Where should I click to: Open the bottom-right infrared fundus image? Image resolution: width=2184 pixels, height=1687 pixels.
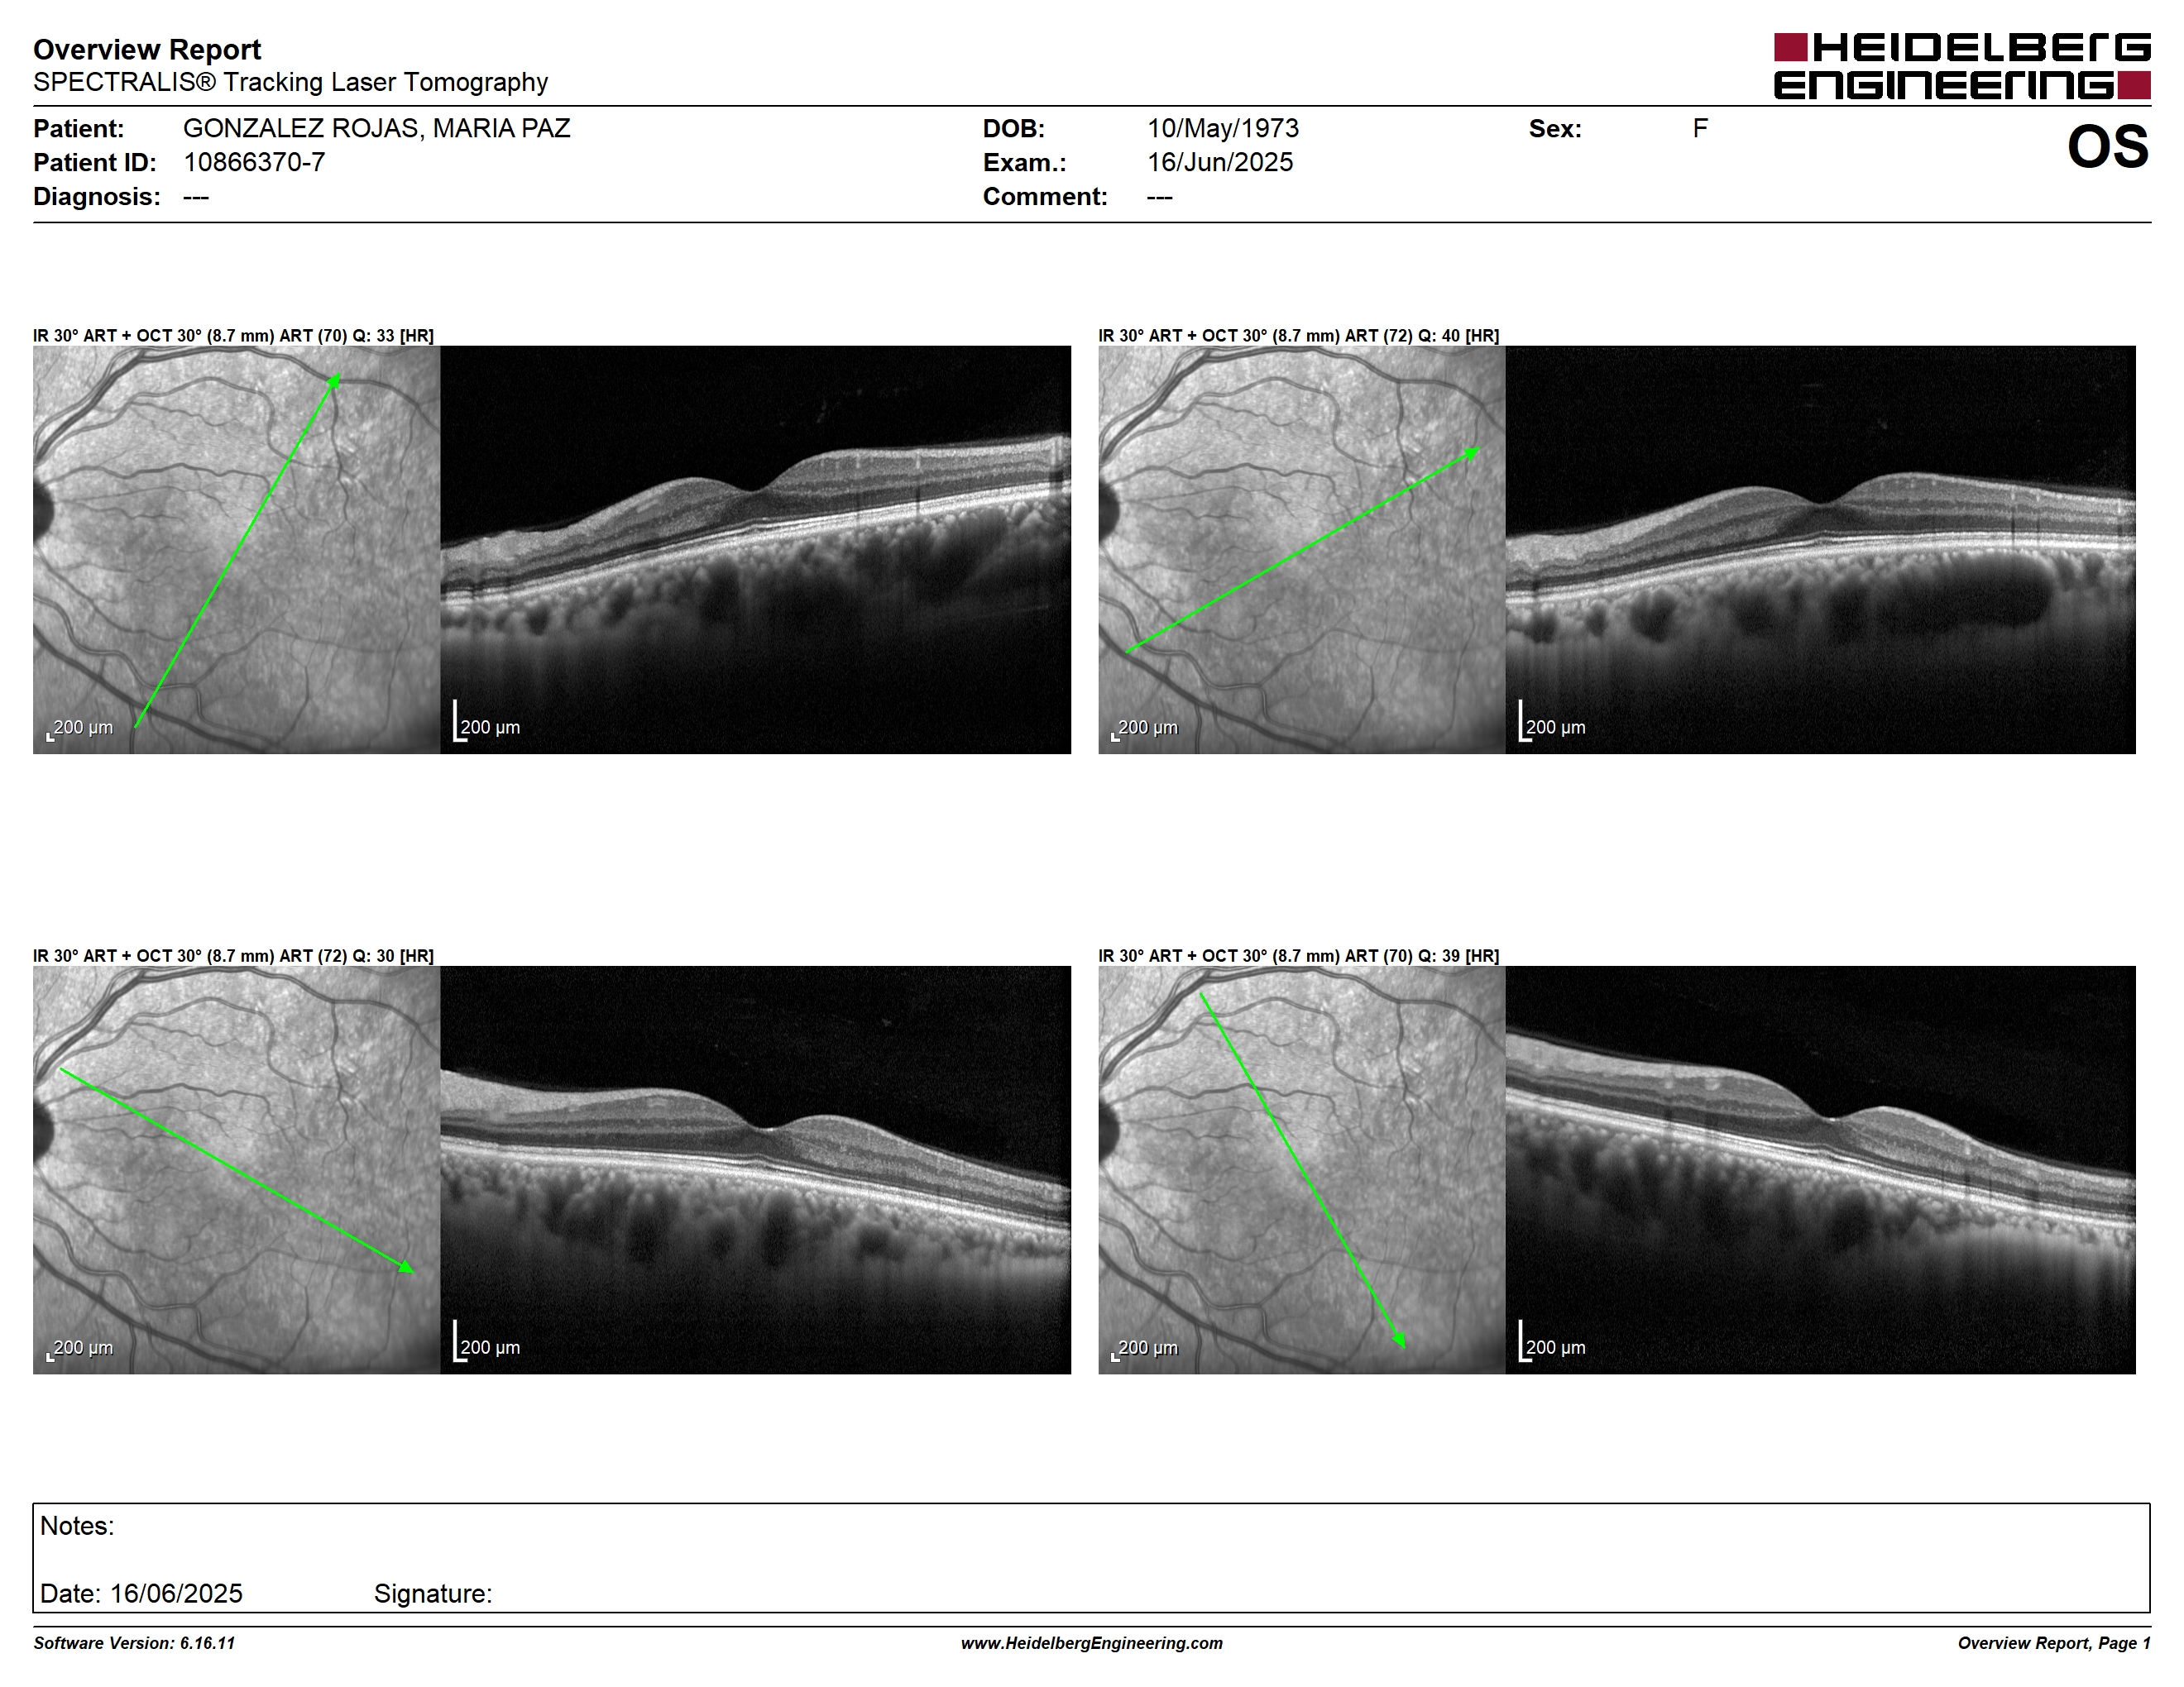[x=1301, y=1169]
